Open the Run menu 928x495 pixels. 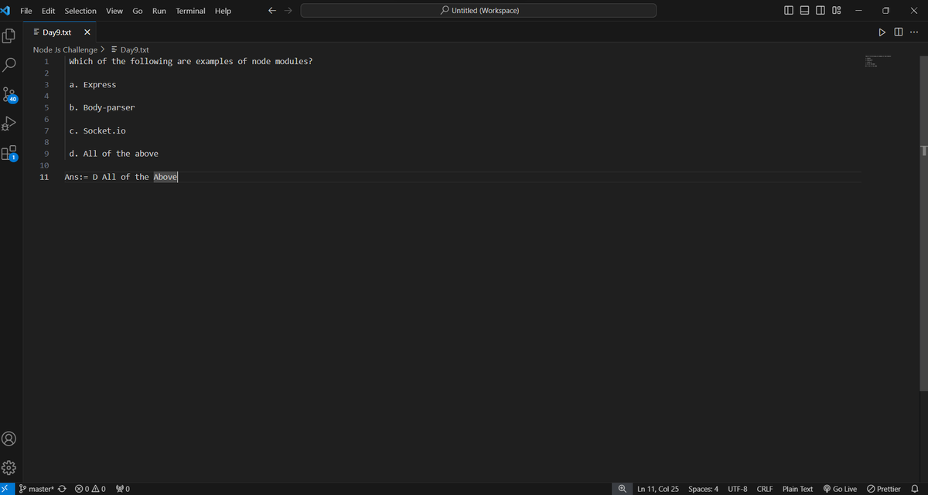[x=159, y=11]
